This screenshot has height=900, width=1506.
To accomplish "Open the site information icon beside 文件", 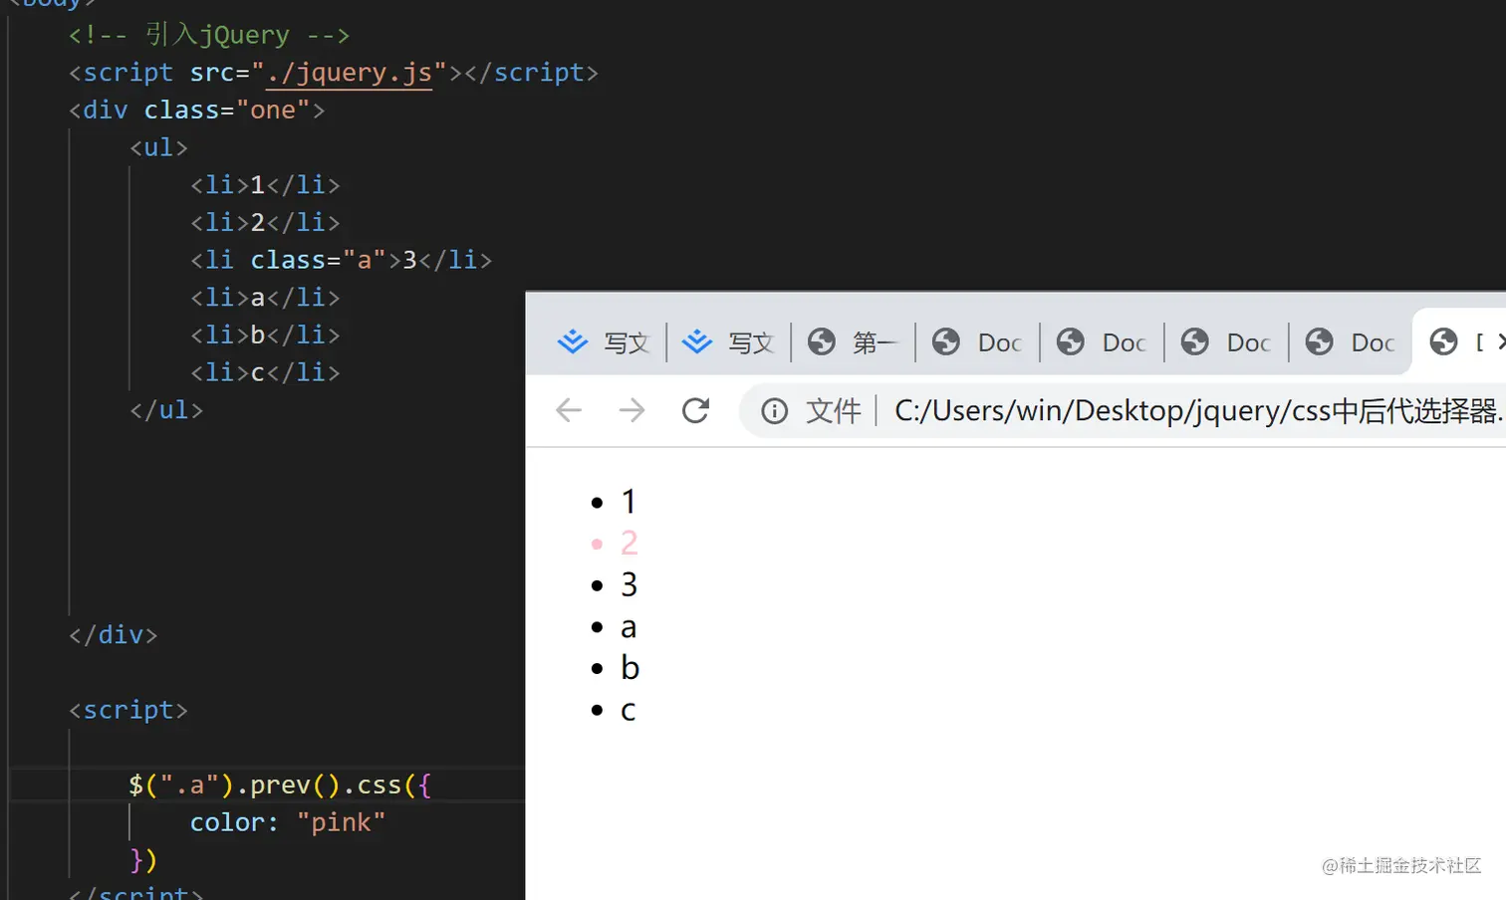I will (774, 410).
